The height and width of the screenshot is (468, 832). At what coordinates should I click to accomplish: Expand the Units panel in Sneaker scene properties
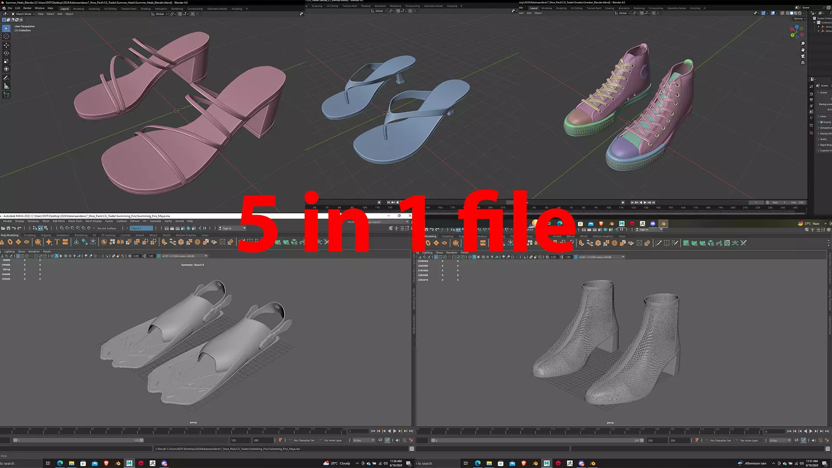tap(822, 117)
